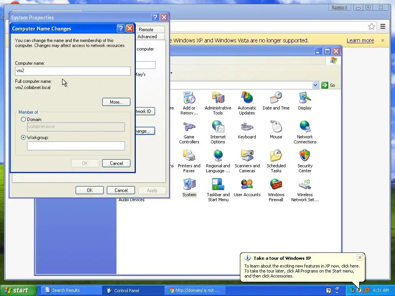Open Date and Time icon
The height and width of the screenshot is (296, 395).
276,101
